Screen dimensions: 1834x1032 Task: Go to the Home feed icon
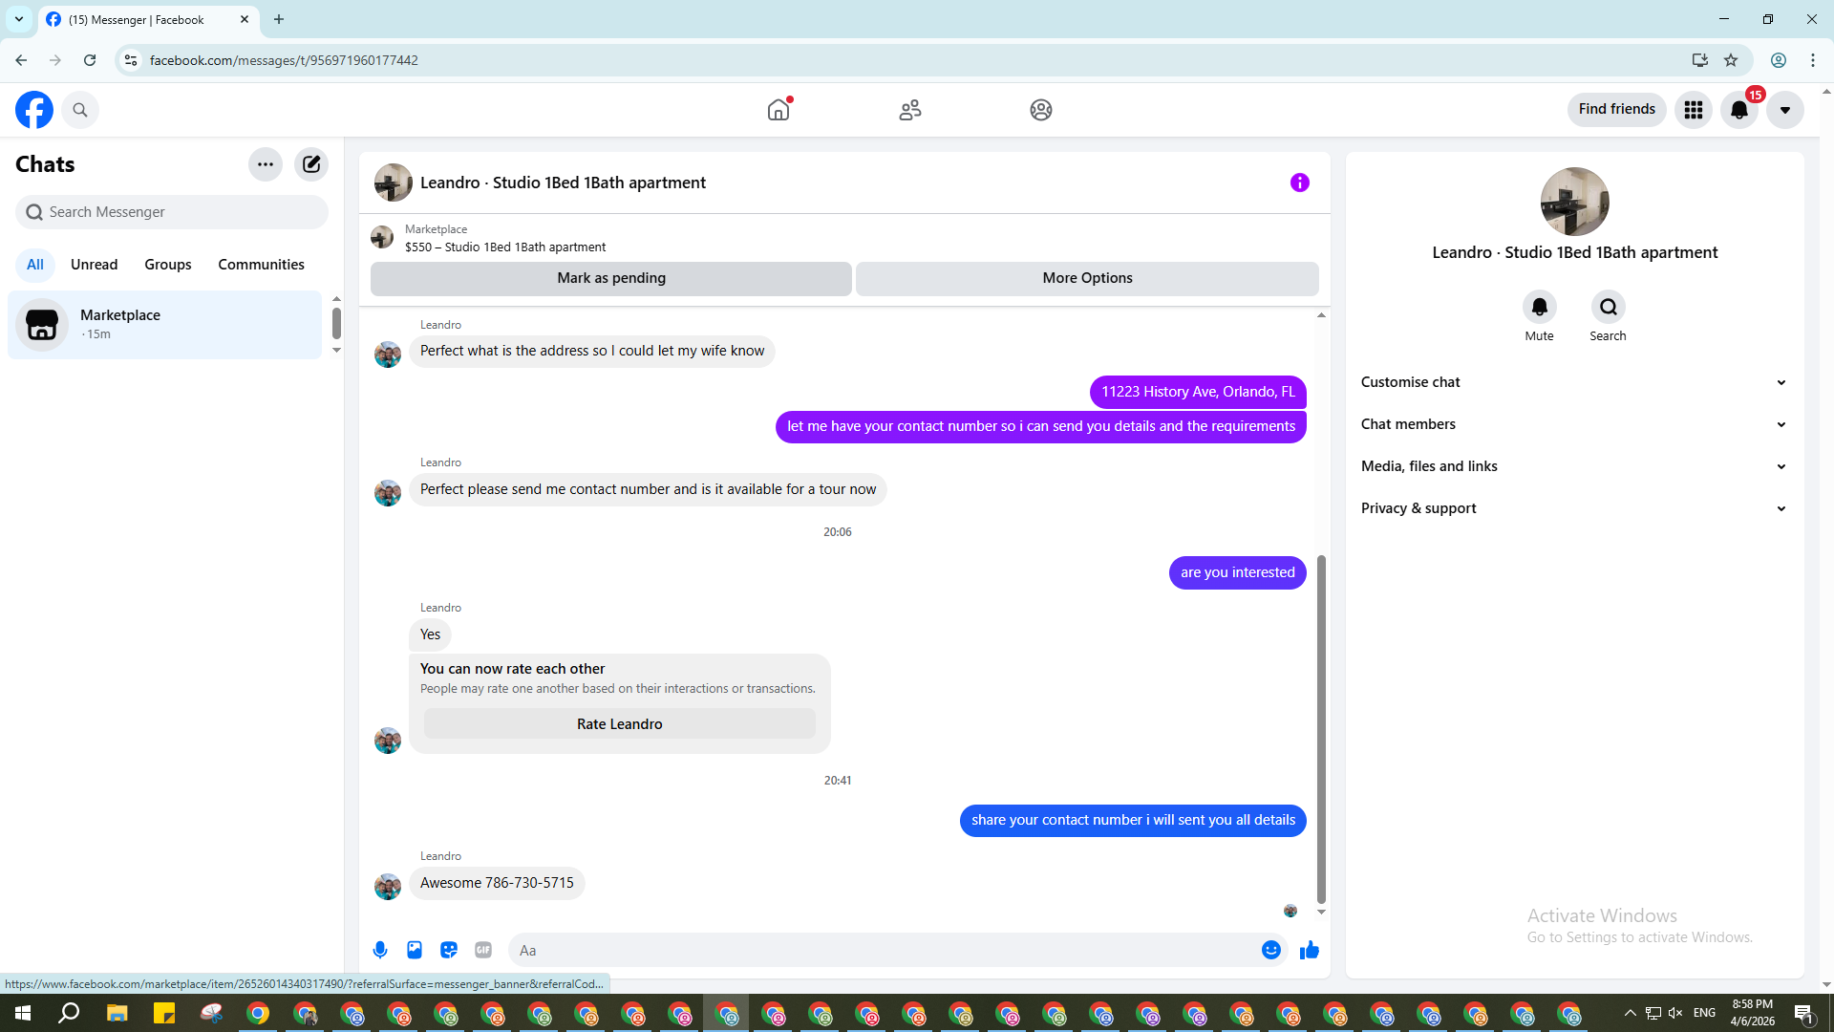pos(778,110)
